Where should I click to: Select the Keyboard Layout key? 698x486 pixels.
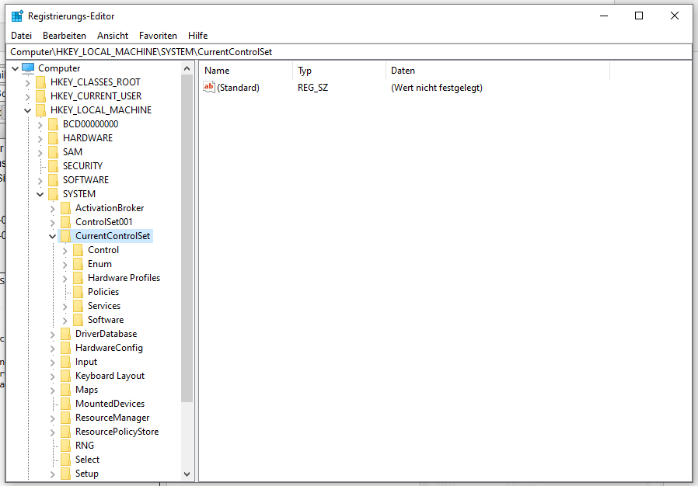point(110,376)
